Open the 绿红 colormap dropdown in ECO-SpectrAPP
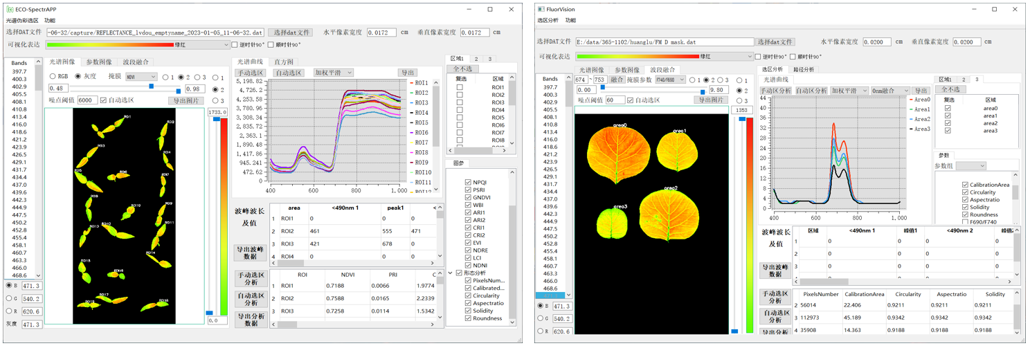The height and width of the screenshot is (348, 1030). click(225, 45)
